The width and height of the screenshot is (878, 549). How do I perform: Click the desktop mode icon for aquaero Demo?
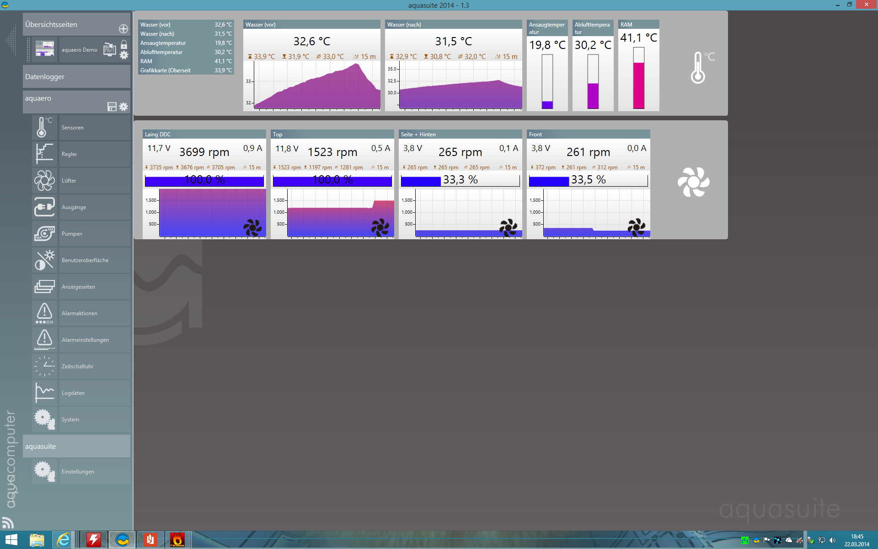point(109,49)
